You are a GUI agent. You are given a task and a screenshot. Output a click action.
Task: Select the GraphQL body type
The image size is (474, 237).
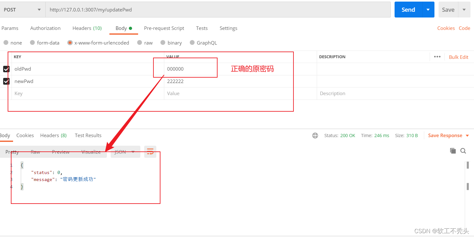(203, 43)
